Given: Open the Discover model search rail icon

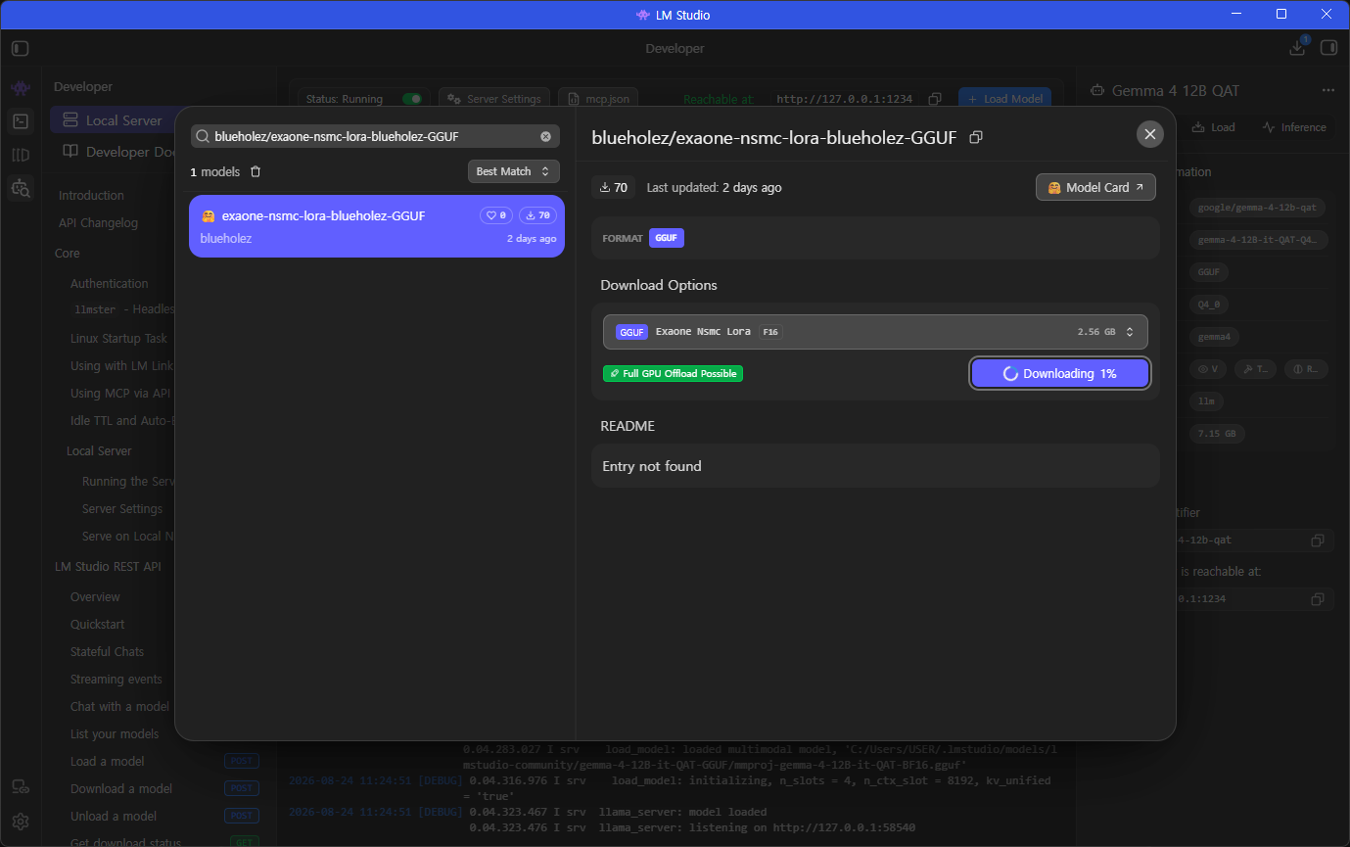Looking at the screenshot, I should coord(21,187).
